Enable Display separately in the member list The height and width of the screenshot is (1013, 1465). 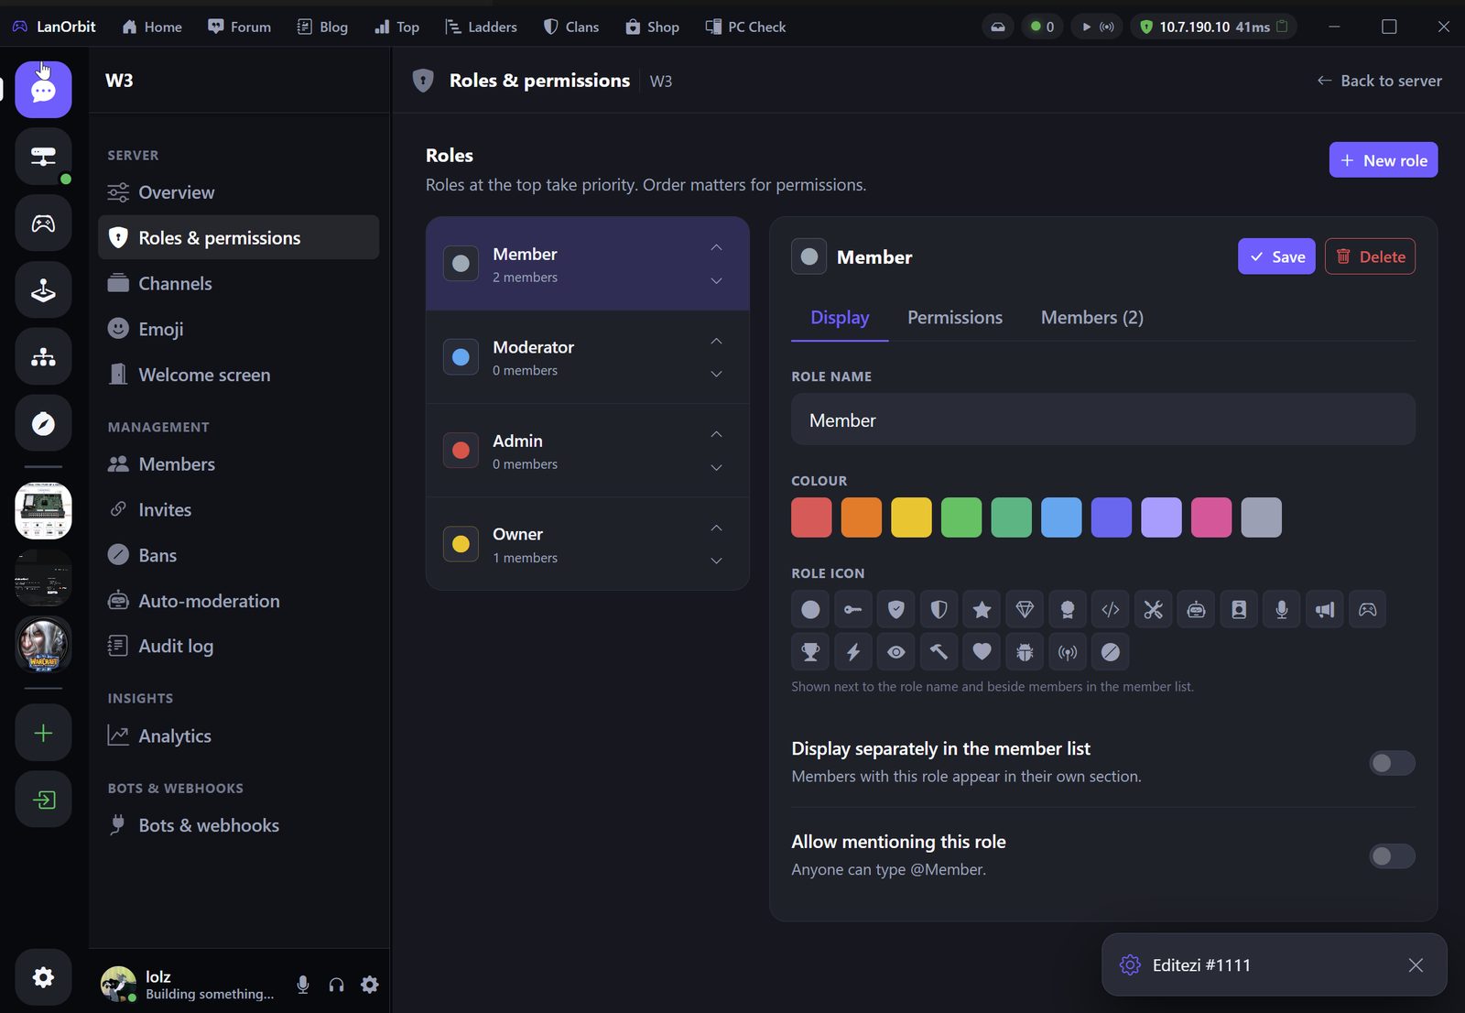[1392, 763]
